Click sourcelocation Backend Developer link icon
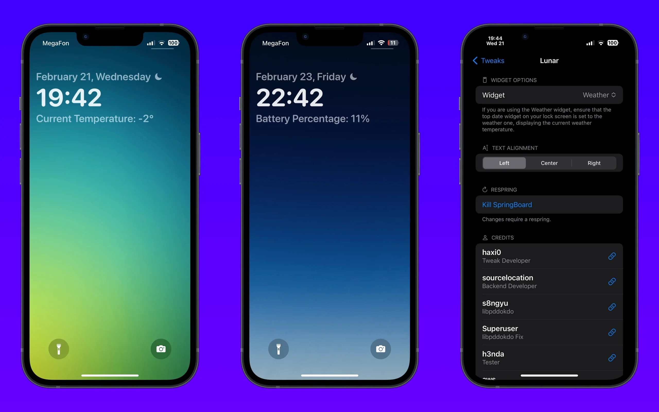This screenshot has width=659, height=412. pyautogui.click(x=612, y=281)
